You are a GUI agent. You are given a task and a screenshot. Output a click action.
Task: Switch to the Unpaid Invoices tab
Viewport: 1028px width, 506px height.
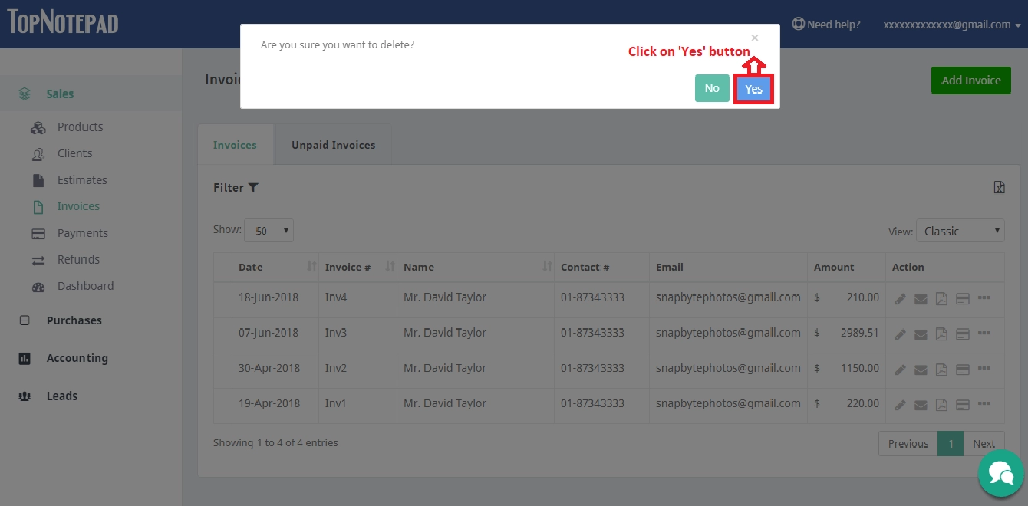click(333, 144)
